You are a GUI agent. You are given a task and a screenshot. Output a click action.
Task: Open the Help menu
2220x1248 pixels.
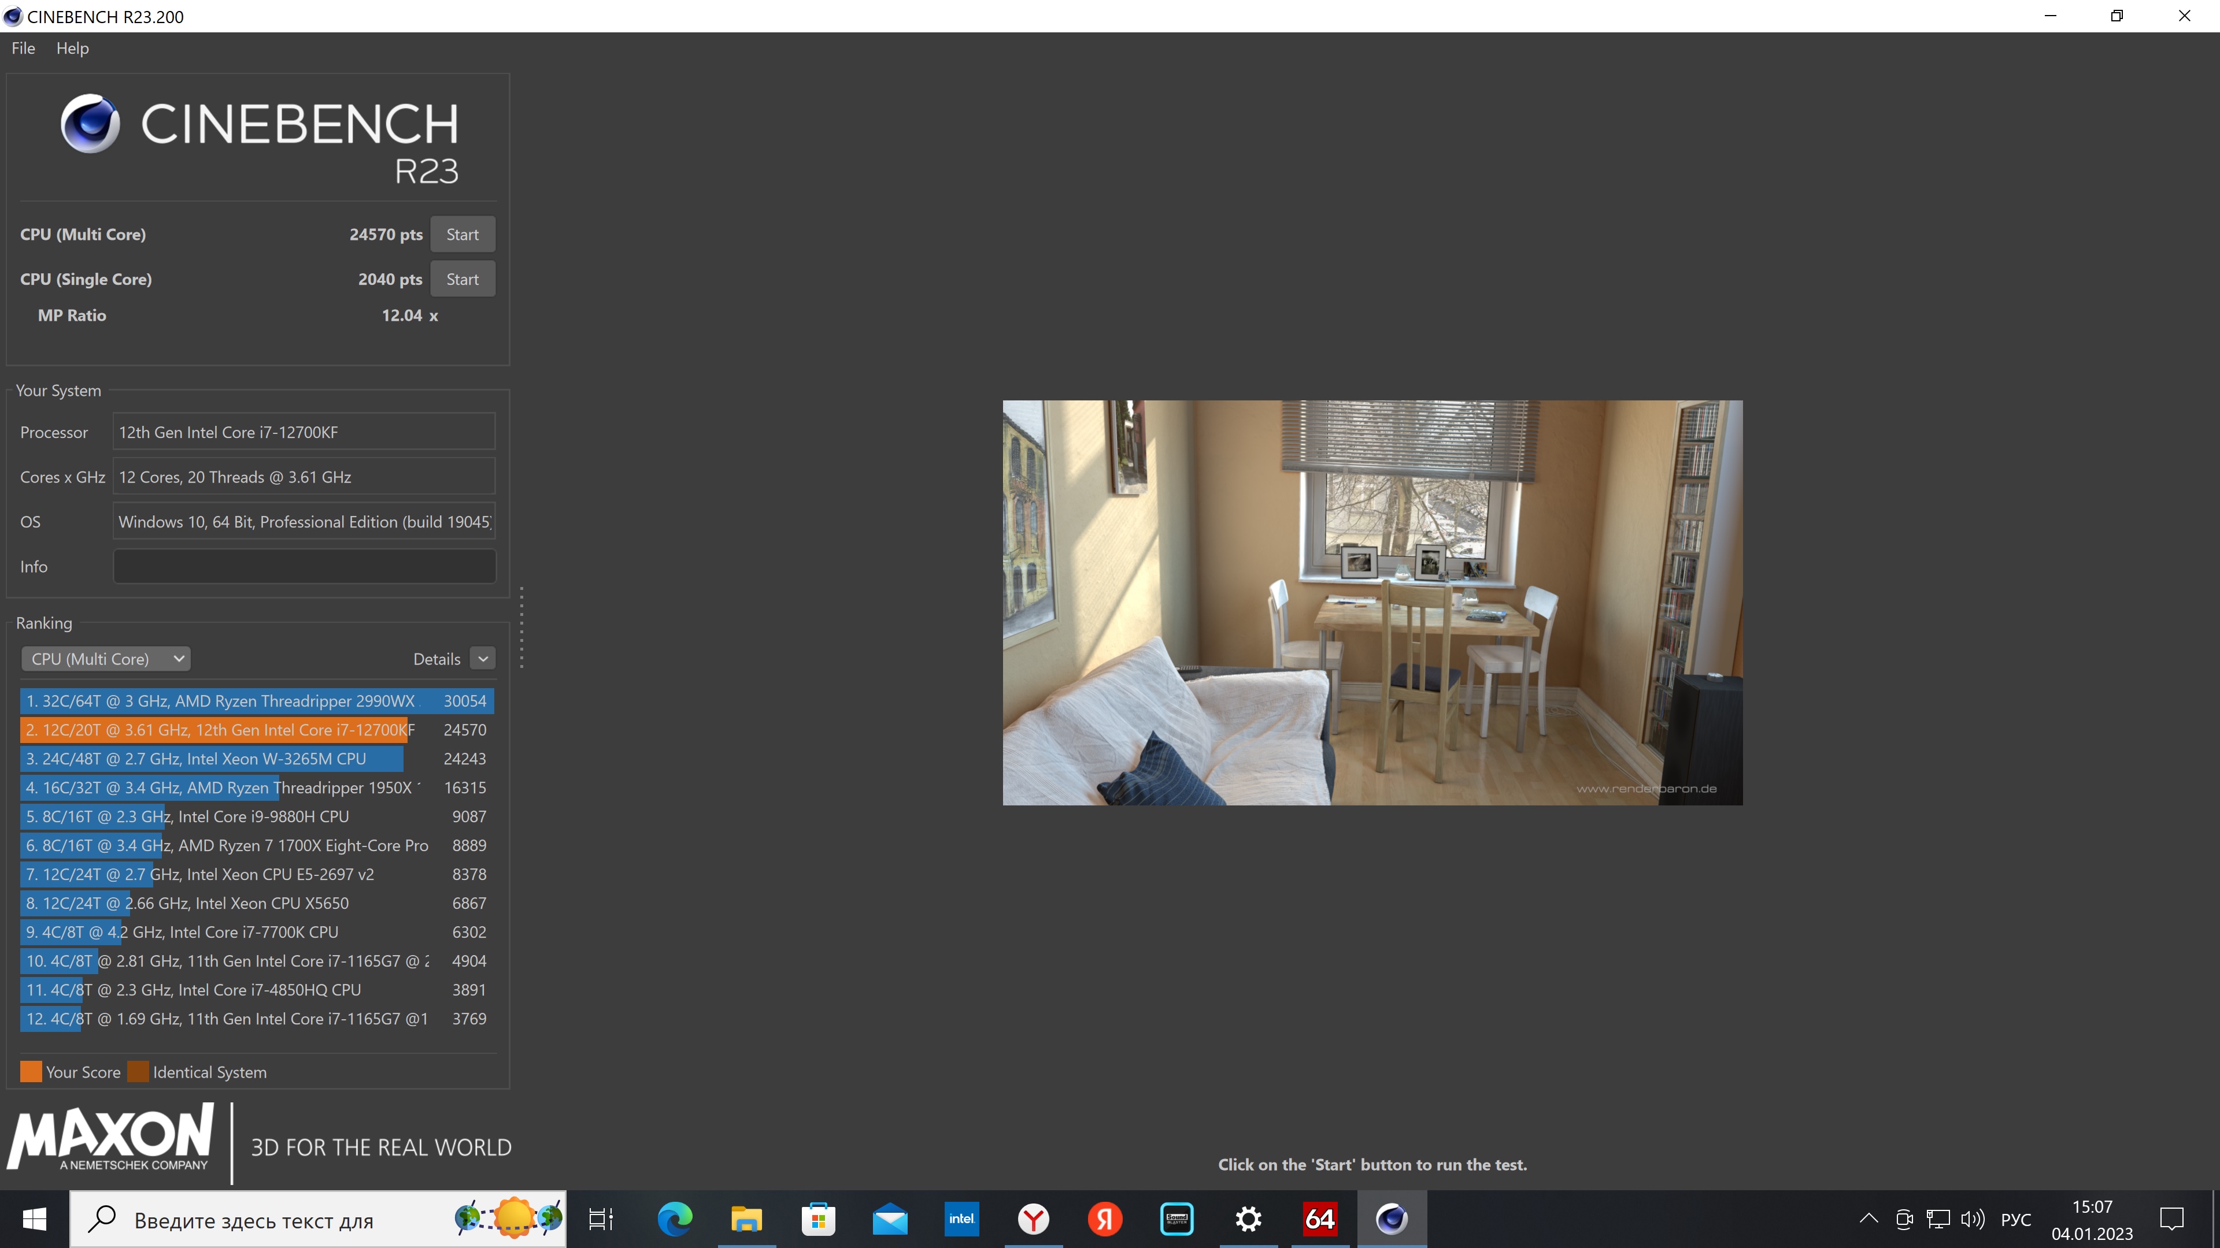pos(72,48)
